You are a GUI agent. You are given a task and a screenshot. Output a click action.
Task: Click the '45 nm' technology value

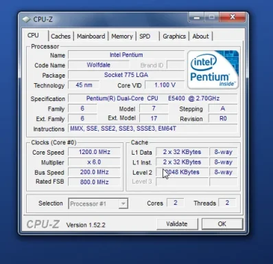pos(84,85)
